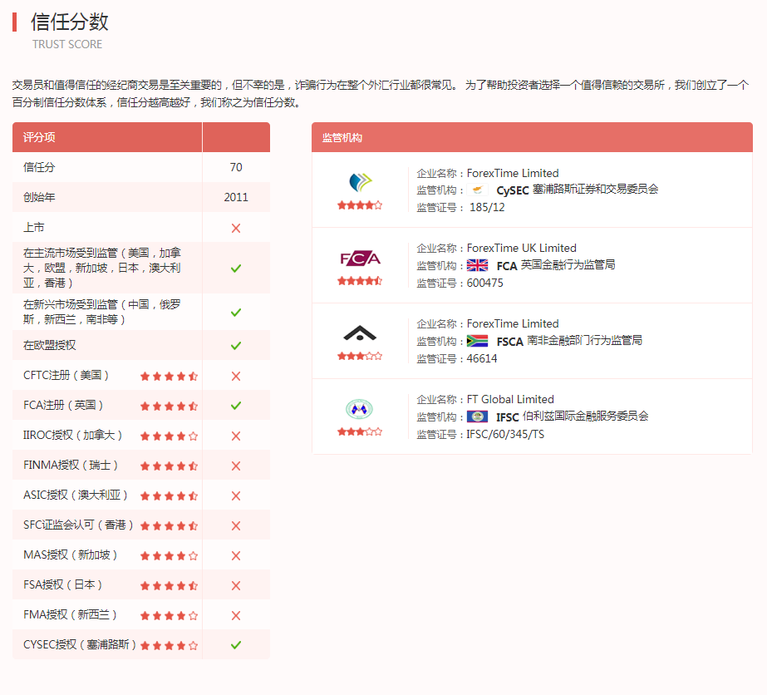Click license number IFSC/60/345/TS
767x695 pixels.
click(505, 434)
